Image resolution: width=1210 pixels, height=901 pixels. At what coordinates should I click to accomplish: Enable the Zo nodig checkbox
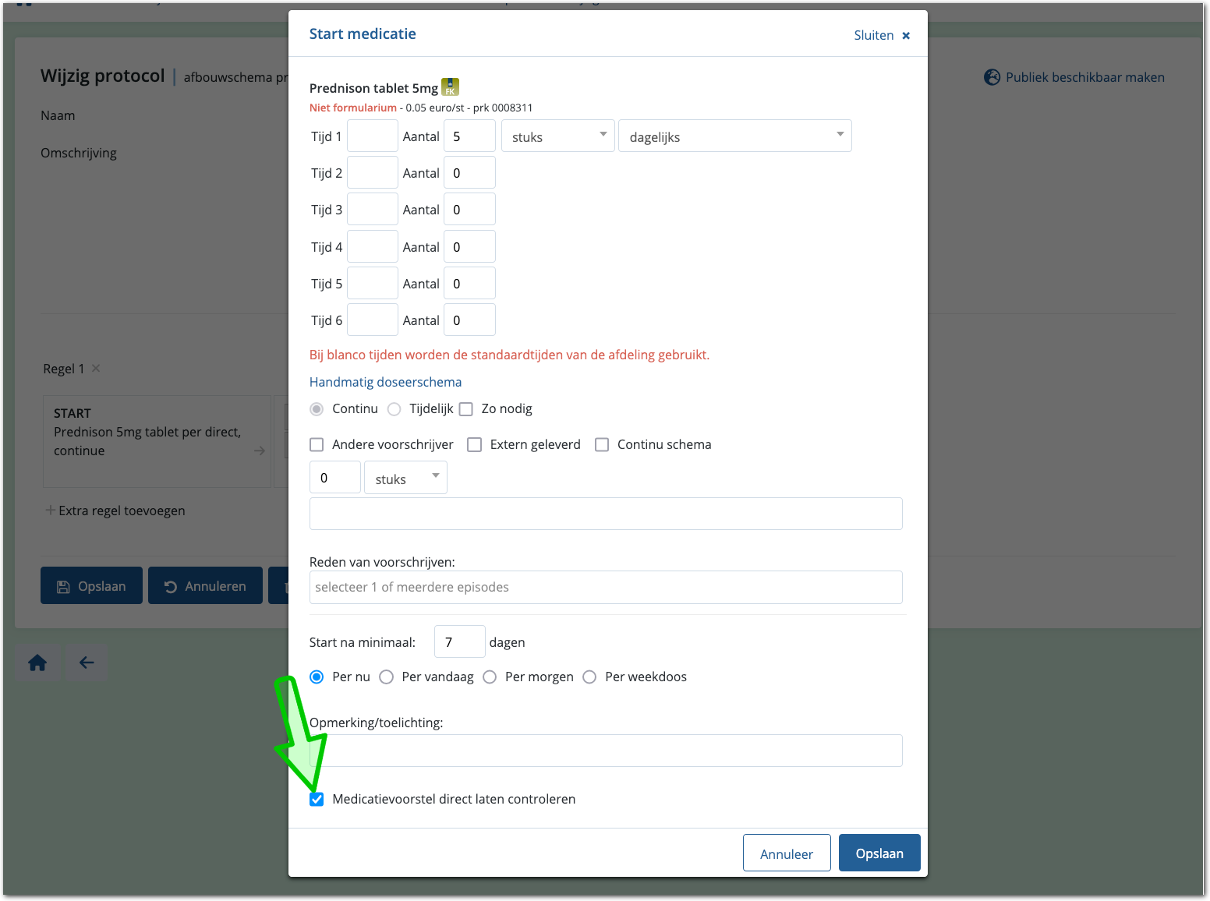(x=466, y=409)
